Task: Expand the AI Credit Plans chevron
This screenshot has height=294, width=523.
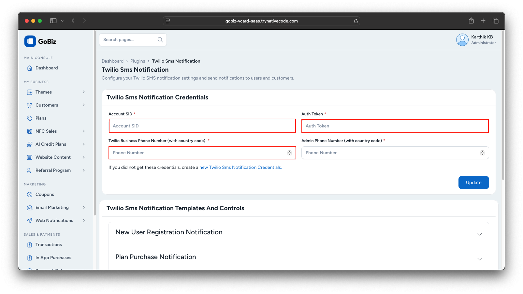Action: tap(84, 144)
